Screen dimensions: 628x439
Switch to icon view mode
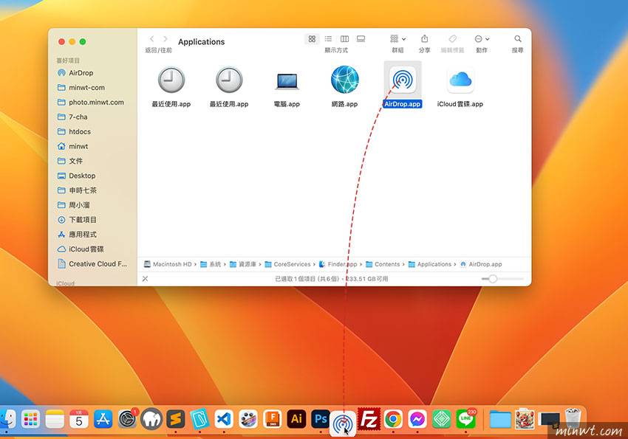(312, 38)
